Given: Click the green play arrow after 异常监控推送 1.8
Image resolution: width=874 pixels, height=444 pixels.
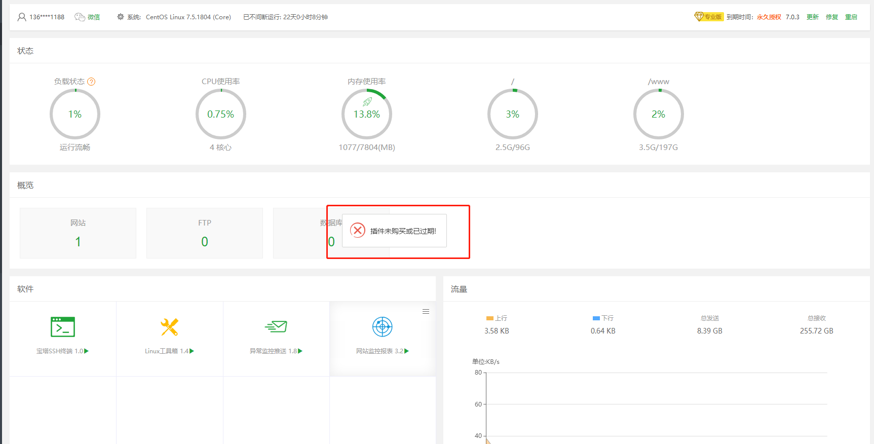Looking at the screenshot, I should [300, 351].
